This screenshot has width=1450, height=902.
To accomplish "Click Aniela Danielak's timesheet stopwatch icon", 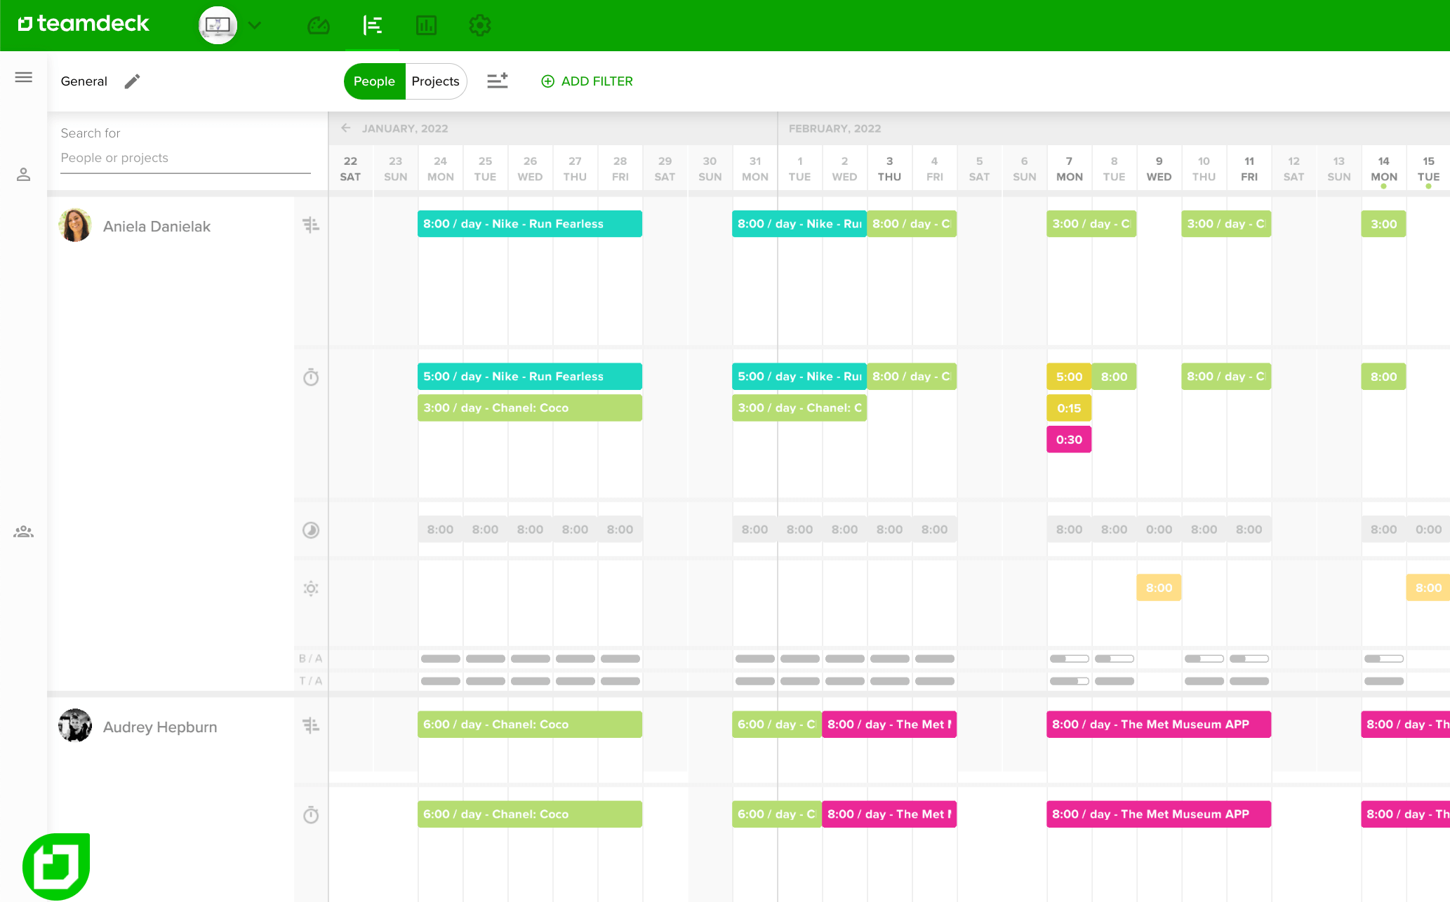I will coord(311,377).
